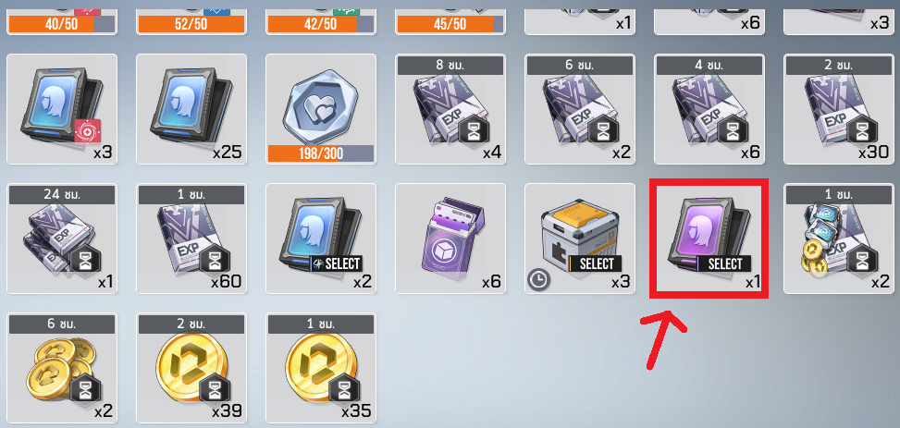Image resolution: width=900 pixels, height=428 pixels.
Task: Click the item with 52/50 progress bar
Action: pyautogui.click(x=191, y=18)
